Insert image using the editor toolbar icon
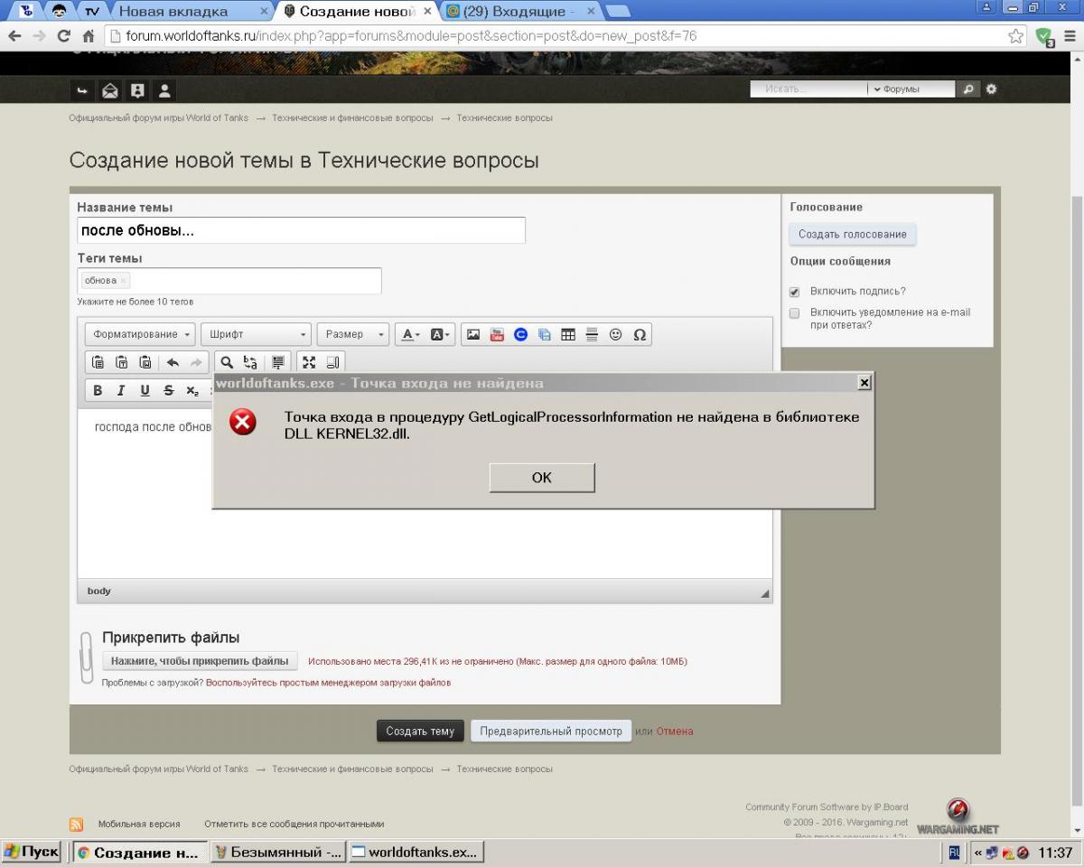The image size is (1084, 867). coord(472,334)
